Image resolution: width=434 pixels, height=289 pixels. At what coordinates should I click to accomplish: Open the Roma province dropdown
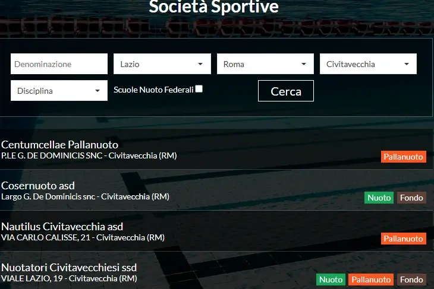pyautogui.click(x=265, y=64)
